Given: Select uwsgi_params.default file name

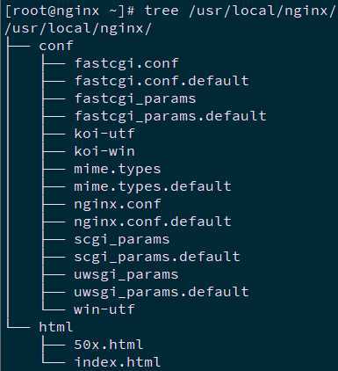Looking at the screenshot, I should (x=162, y=292).
